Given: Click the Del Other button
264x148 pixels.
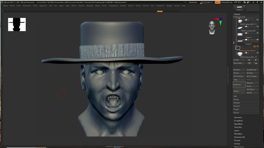Looking at the screenshot, I should pyautogui.click(x=252, y=89).
